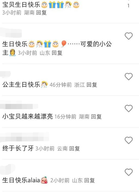Reply to the 终于长了牙 comment
The image size is (139, 192).
pos(75,149)
